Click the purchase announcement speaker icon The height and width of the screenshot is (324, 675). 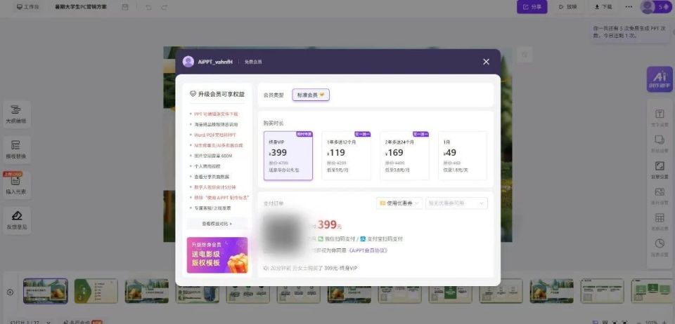coord(266,268)
